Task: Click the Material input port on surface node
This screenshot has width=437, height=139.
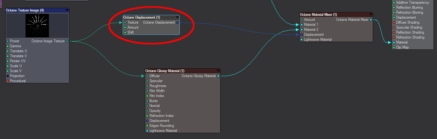Action: [x=394, y=42]
